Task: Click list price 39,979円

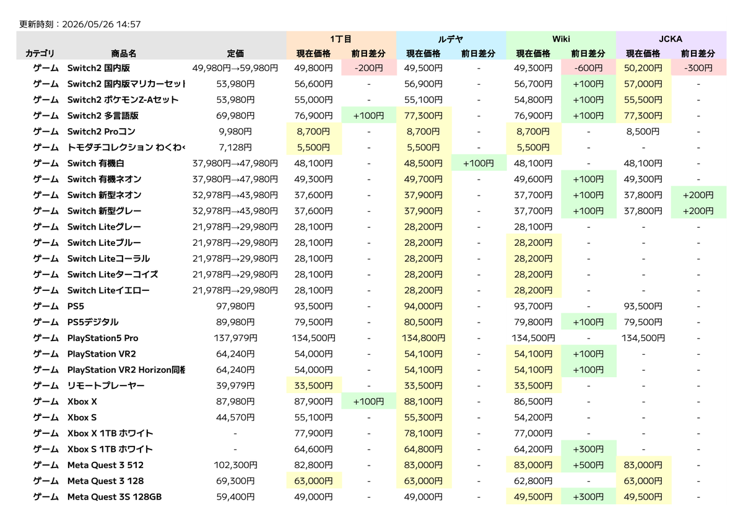Action: (x=235, y=386)
